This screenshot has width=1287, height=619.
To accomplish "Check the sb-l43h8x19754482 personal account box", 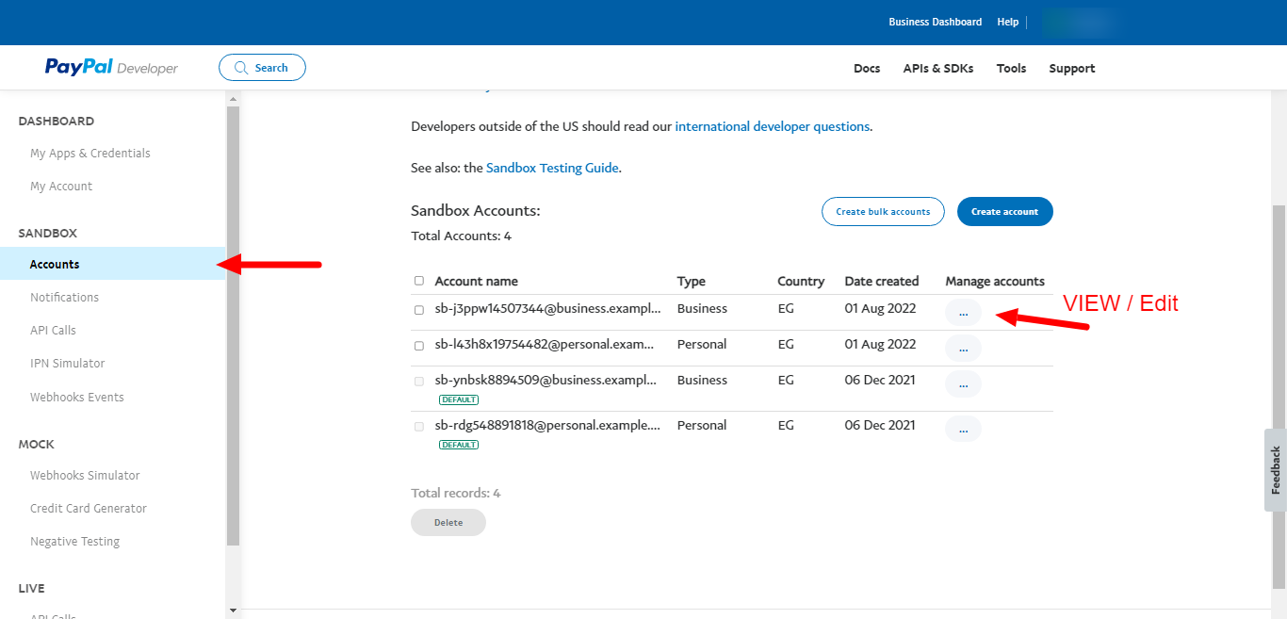I will (419, 346).
